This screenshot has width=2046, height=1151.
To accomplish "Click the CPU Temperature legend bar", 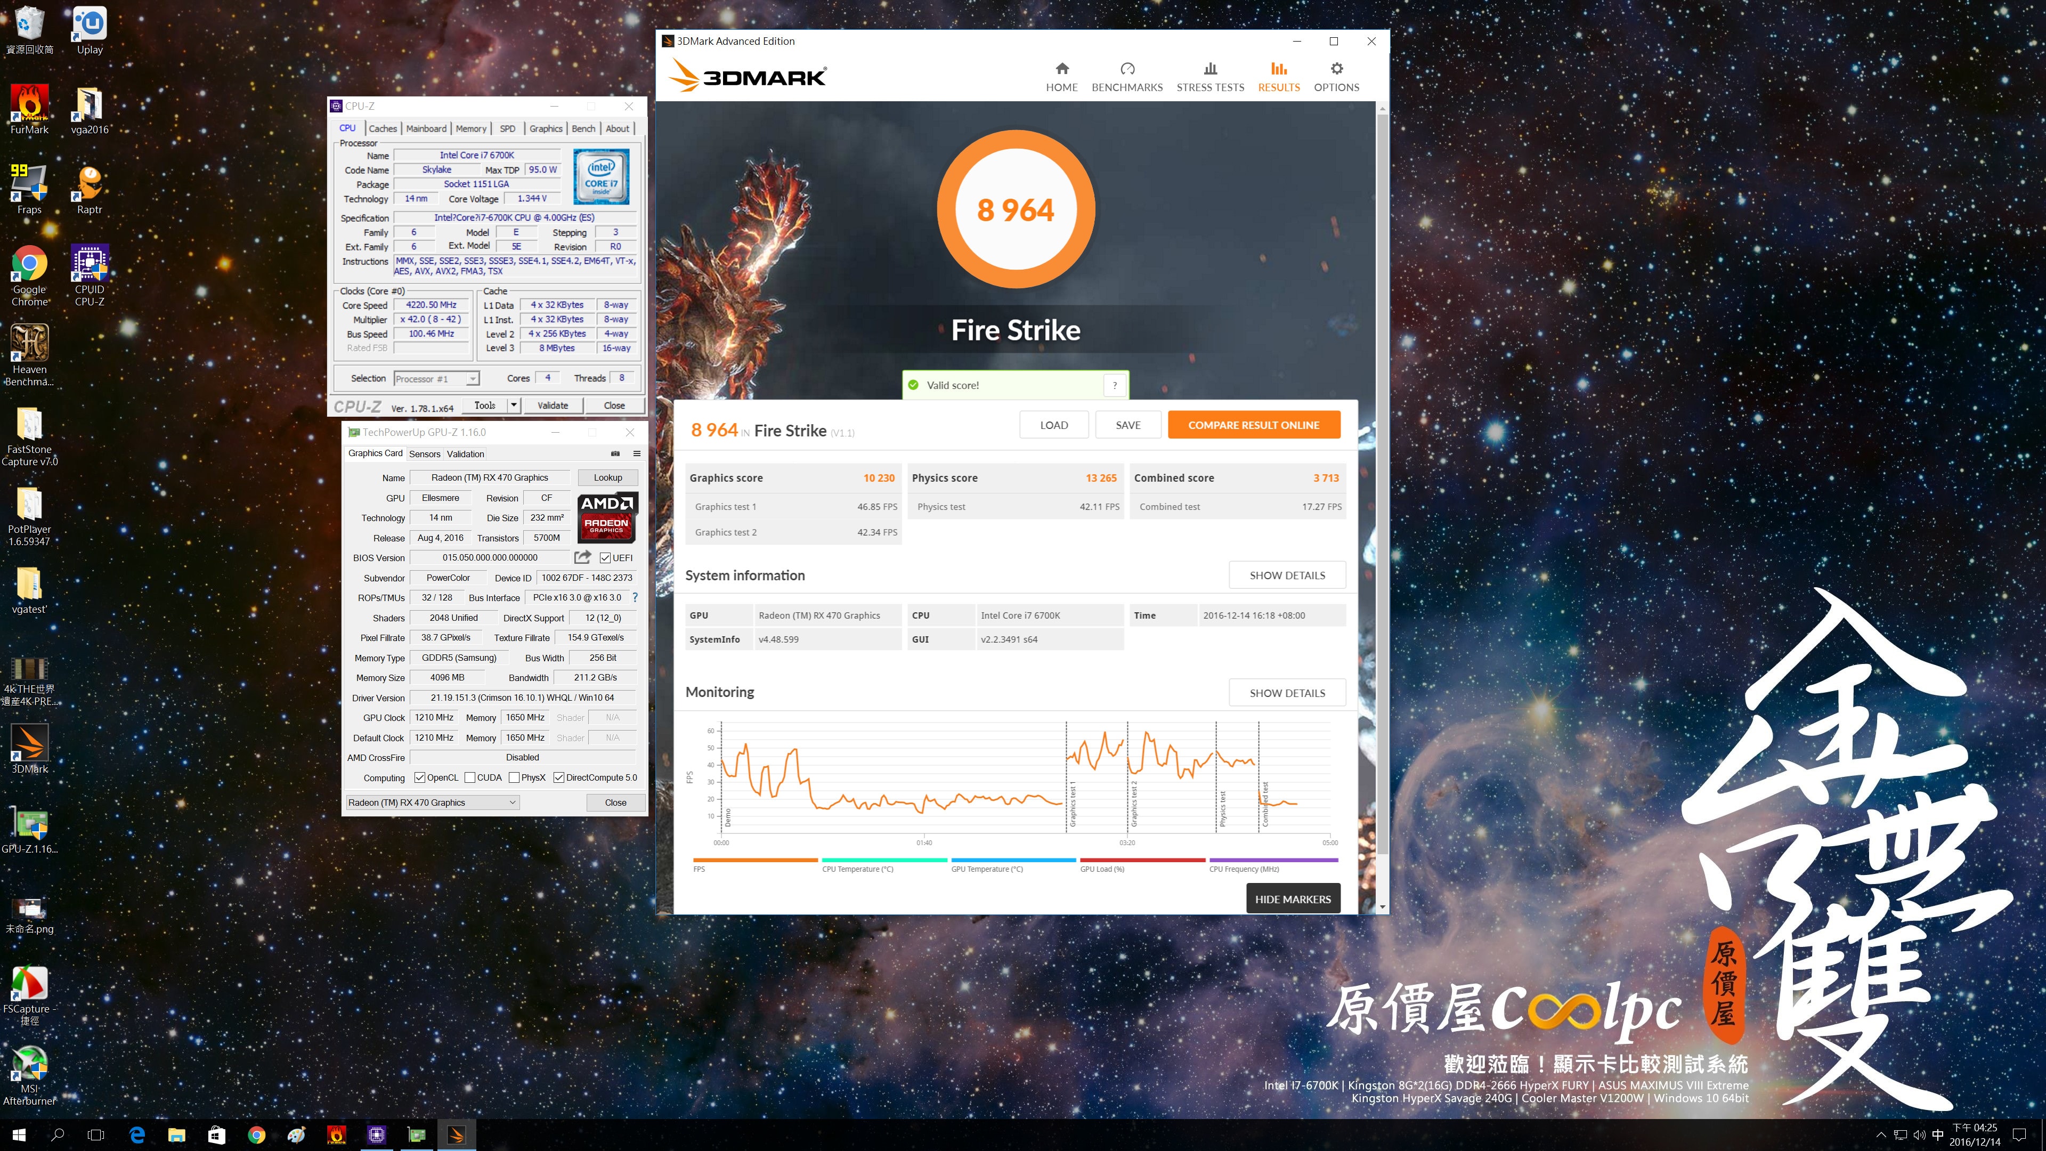I will click(x=884, y=860).
